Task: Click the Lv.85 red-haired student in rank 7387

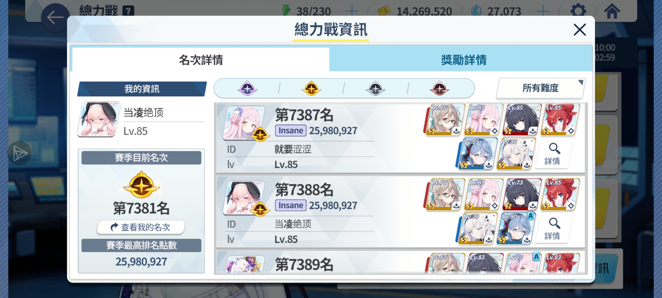Action: pos(560,120)
